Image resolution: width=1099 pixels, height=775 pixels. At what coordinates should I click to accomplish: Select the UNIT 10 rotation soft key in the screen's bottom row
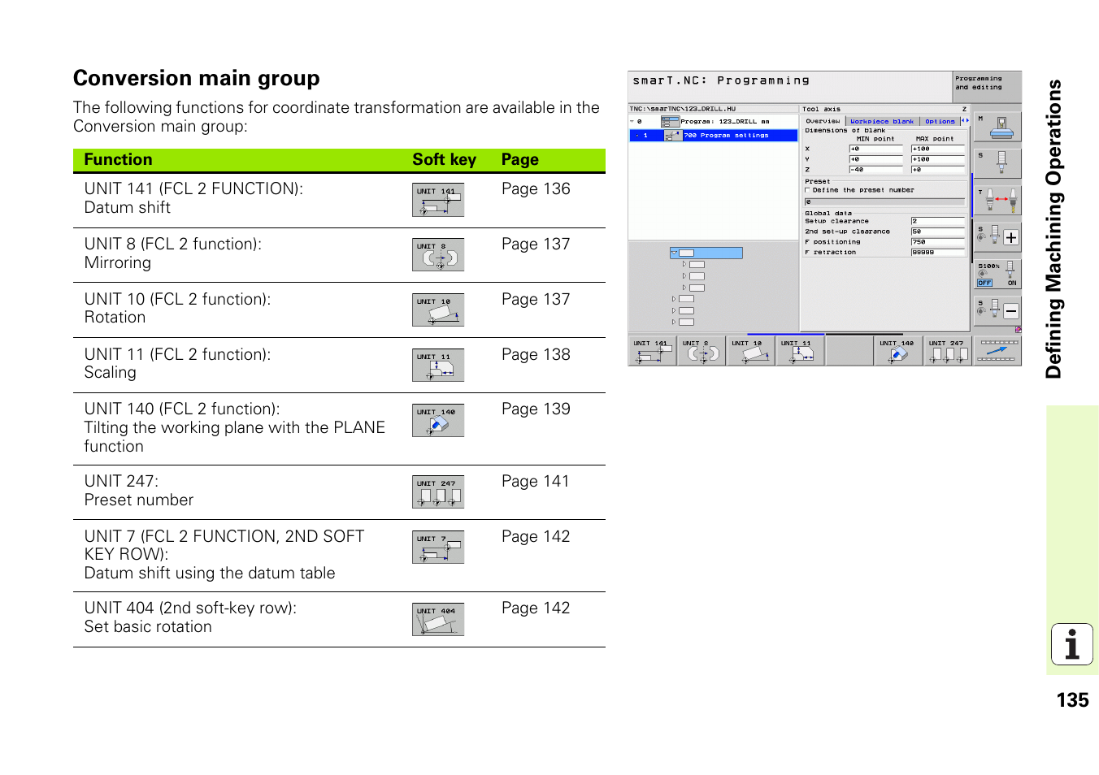751,351
